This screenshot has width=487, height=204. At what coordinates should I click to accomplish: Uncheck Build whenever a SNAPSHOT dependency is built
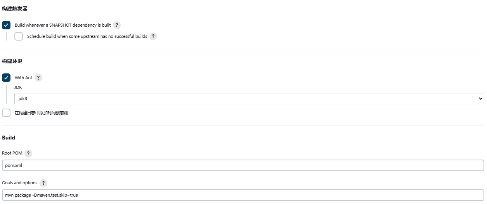point(6,25)
